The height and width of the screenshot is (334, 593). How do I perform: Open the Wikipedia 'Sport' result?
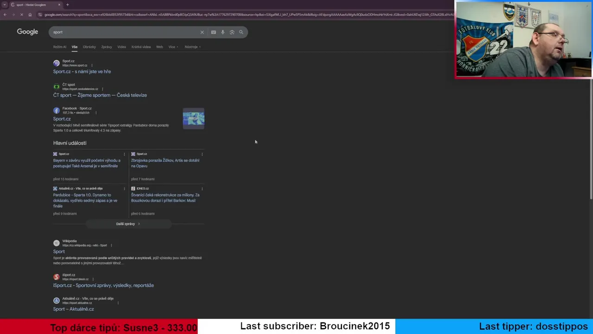59,251
